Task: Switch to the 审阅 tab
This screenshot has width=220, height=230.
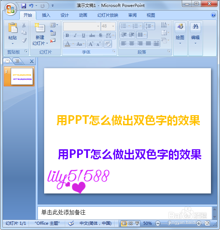Action: (x=132, y=15)
